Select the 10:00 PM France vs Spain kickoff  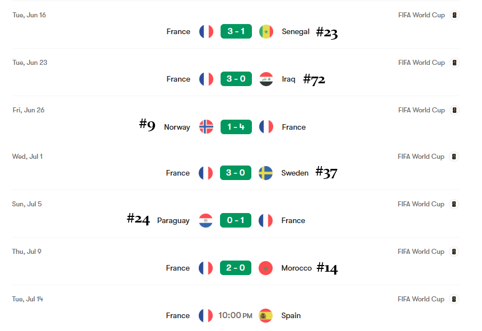235,315
